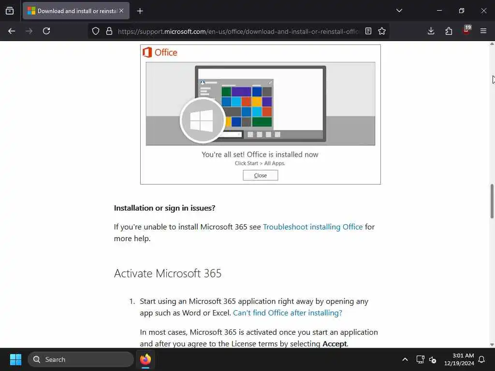Click the support.microsoft.com URL field
This screenshot has height=371, width=495.
click(x=238, y=31)
